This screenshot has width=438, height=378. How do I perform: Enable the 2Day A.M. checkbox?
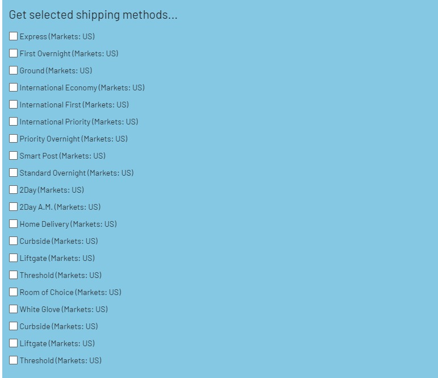[x=13, y=207]
